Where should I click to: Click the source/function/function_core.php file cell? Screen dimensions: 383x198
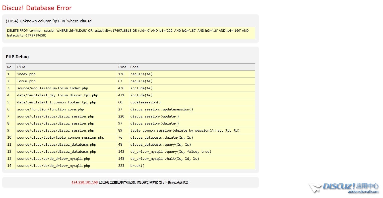tap(50, 109)
